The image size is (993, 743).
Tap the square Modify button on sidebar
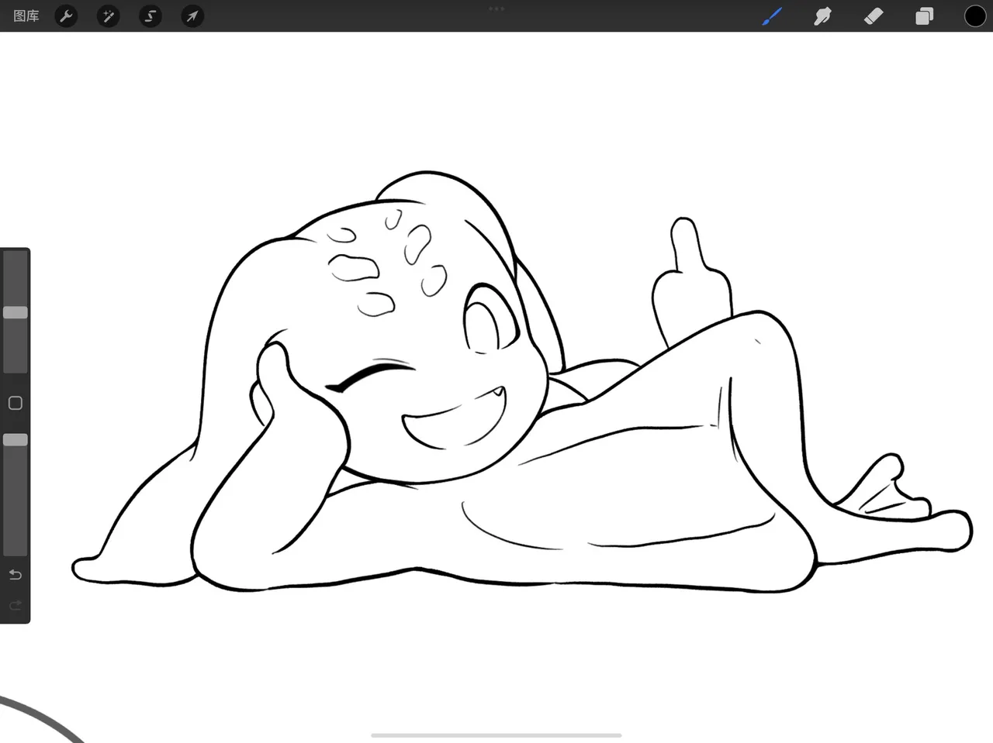16,403
